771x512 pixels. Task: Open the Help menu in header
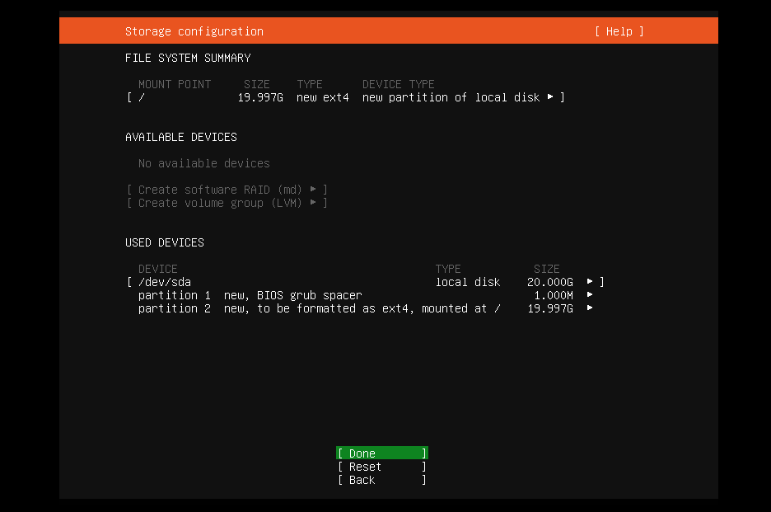pyautogui.click(x=619, y=31)
